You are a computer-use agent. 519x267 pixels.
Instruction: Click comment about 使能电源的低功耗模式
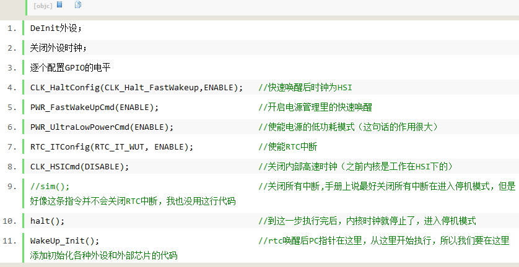click(348, 127)
